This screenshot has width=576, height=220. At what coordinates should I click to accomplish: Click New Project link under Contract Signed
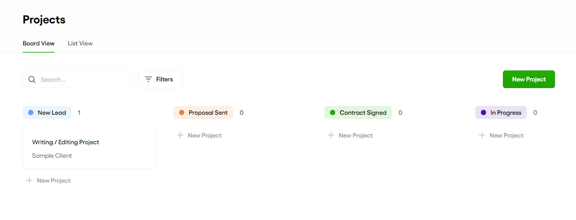pos(355,135)
